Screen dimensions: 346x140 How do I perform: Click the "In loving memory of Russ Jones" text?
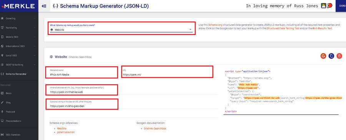point(282,6)
